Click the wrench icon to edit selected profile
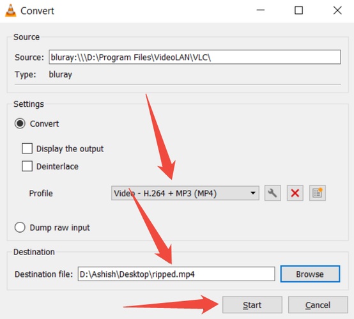 (272, 193)
